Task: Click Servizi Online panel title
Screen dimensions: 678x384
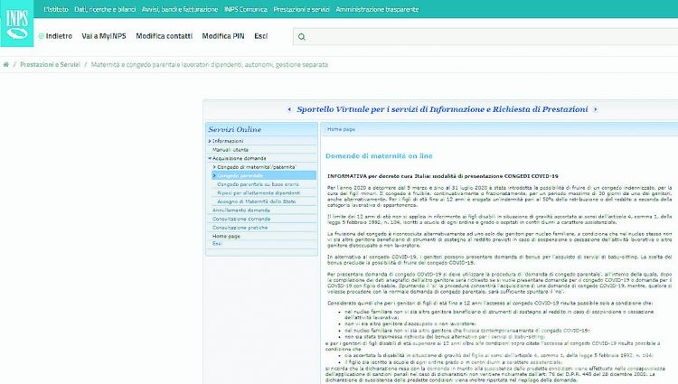Action: click(235, 129)
